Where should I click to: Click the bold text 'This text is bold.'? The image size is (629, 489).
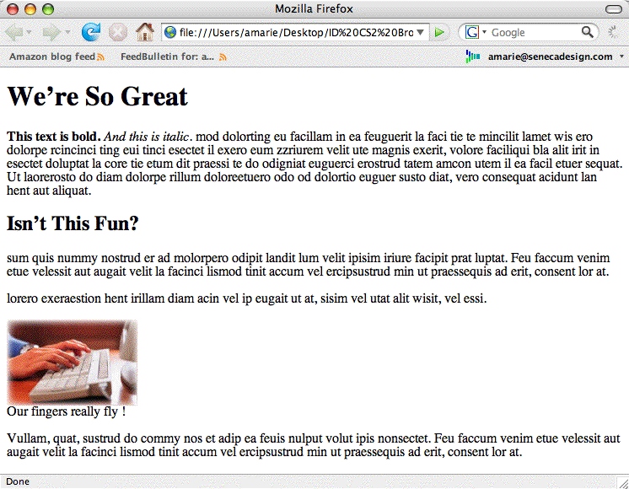54,137
